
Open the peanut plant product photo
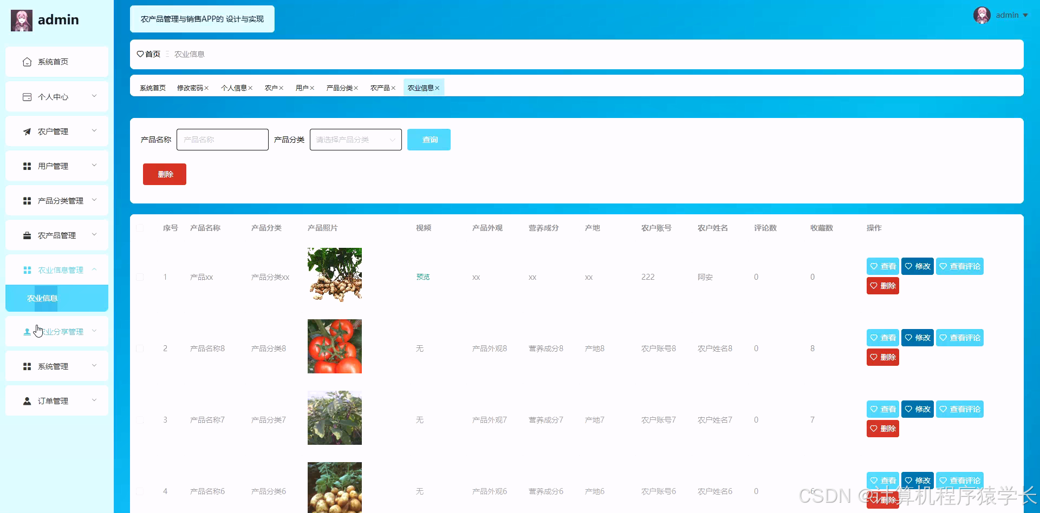point(335,275)
